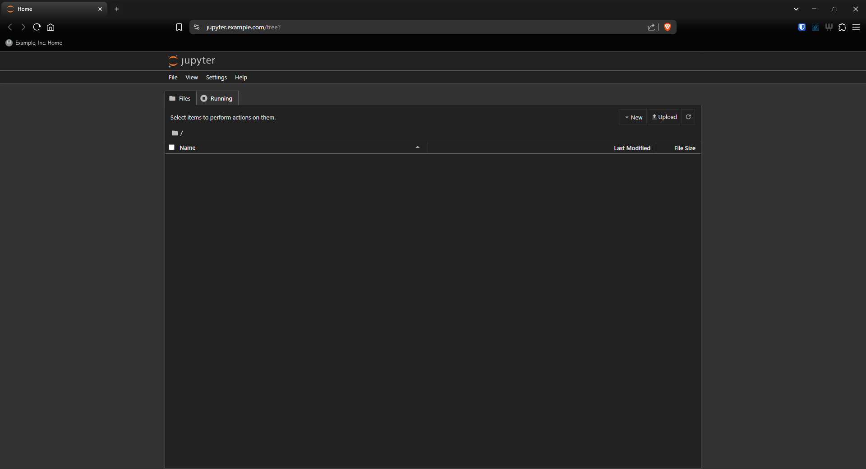Image resolution: width=866 pixels, height=469 pixels.
Task: Click the Upload button
Action: [x=664, y=117]
